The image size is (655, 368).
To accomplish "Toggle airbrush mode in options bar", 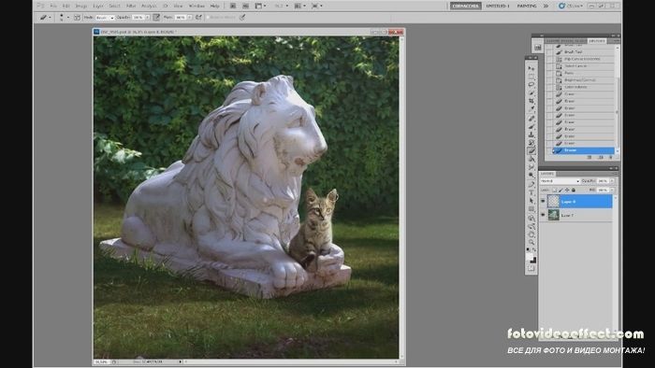I will coord(198,17).
